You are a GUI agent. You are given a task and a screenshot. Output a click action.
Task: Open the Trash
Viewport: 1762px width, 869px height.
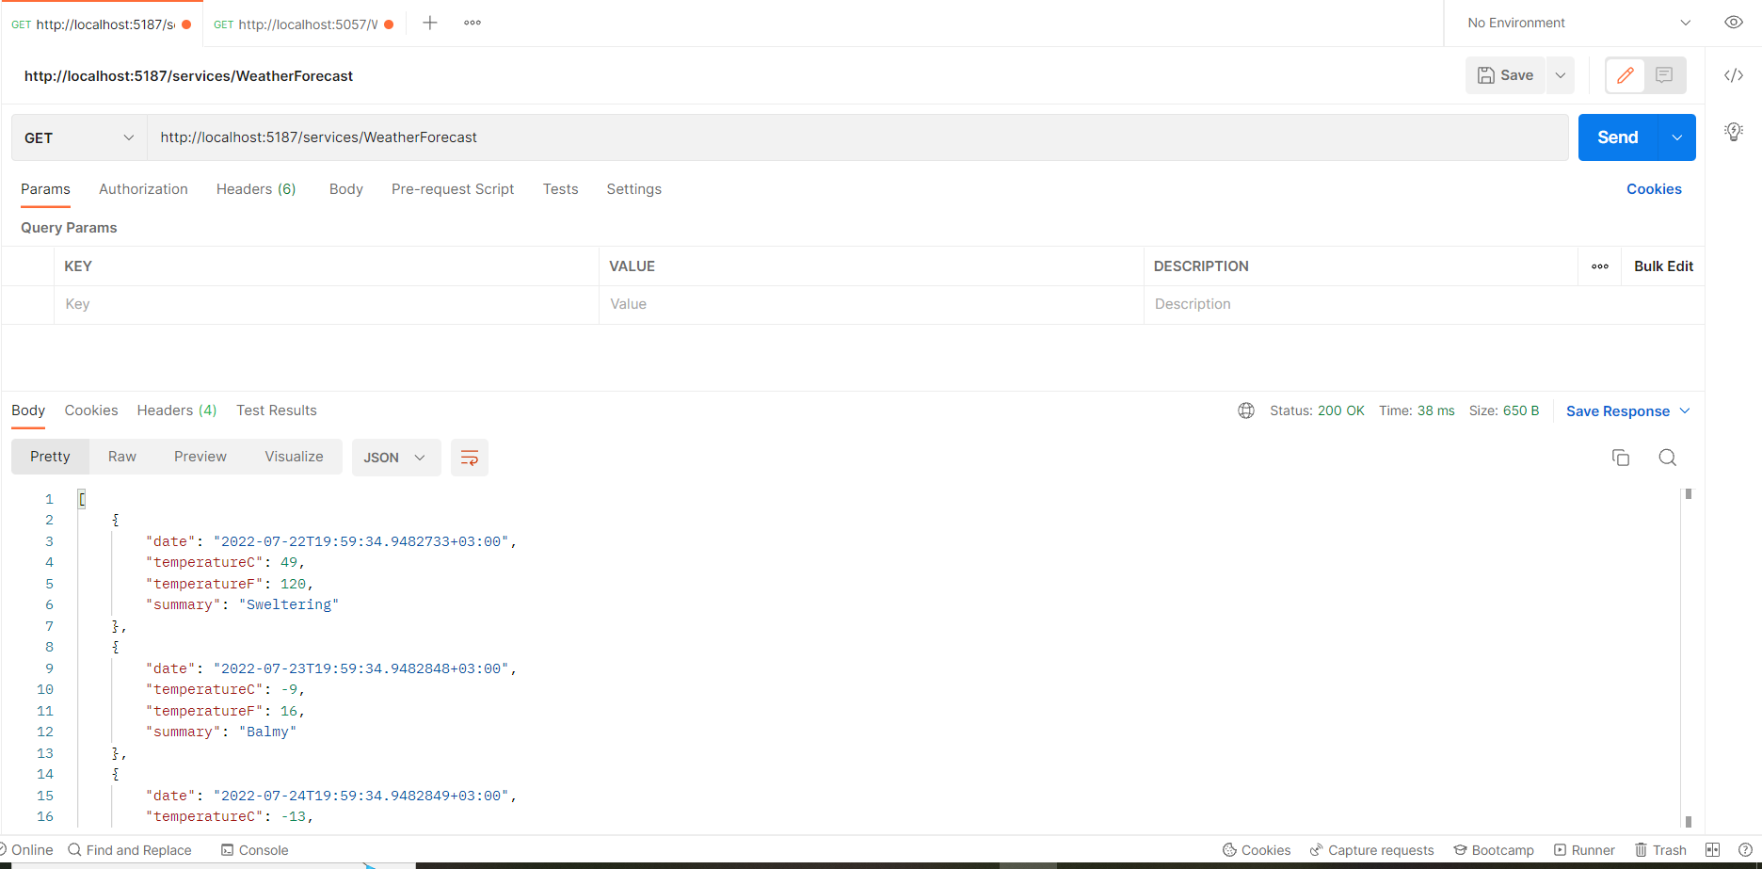1660,849
